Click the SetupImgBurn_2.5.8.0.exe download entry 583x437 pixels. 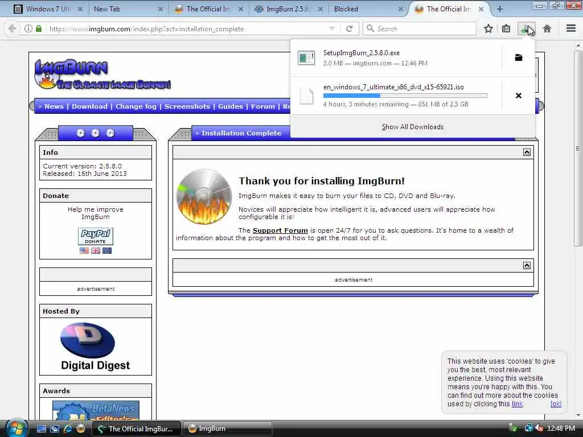(x=396, y=58)
